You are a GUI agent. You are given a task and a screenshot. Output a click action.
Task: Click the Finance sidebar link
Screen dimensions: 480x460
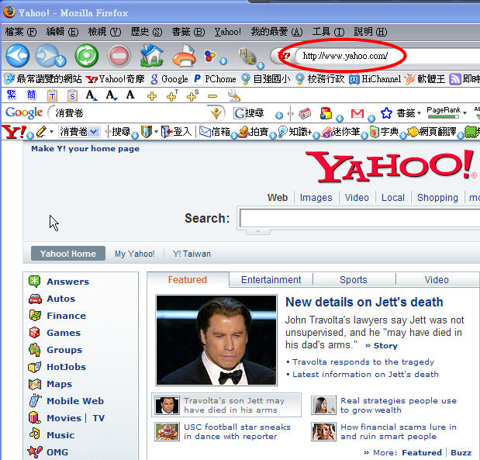pos(67,316)
